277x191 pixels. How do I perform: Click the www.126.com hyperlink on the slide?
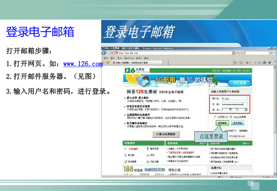83,64
